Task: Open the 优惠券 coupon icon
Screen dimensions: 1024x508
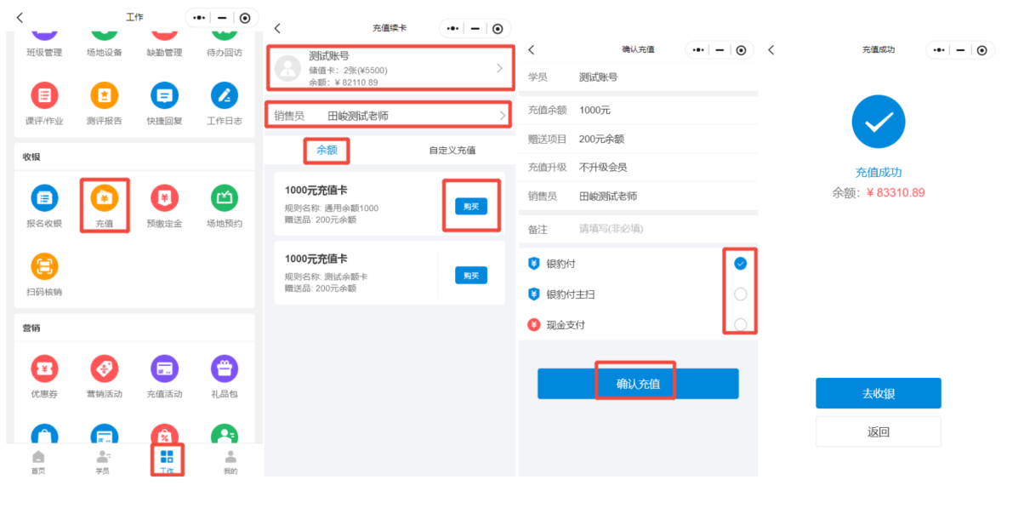Action: 44,368
